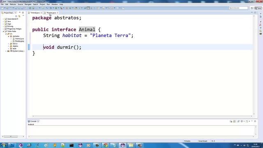
Task: Click the Debug bug icon in toolbar
Action: click(51, 8)
